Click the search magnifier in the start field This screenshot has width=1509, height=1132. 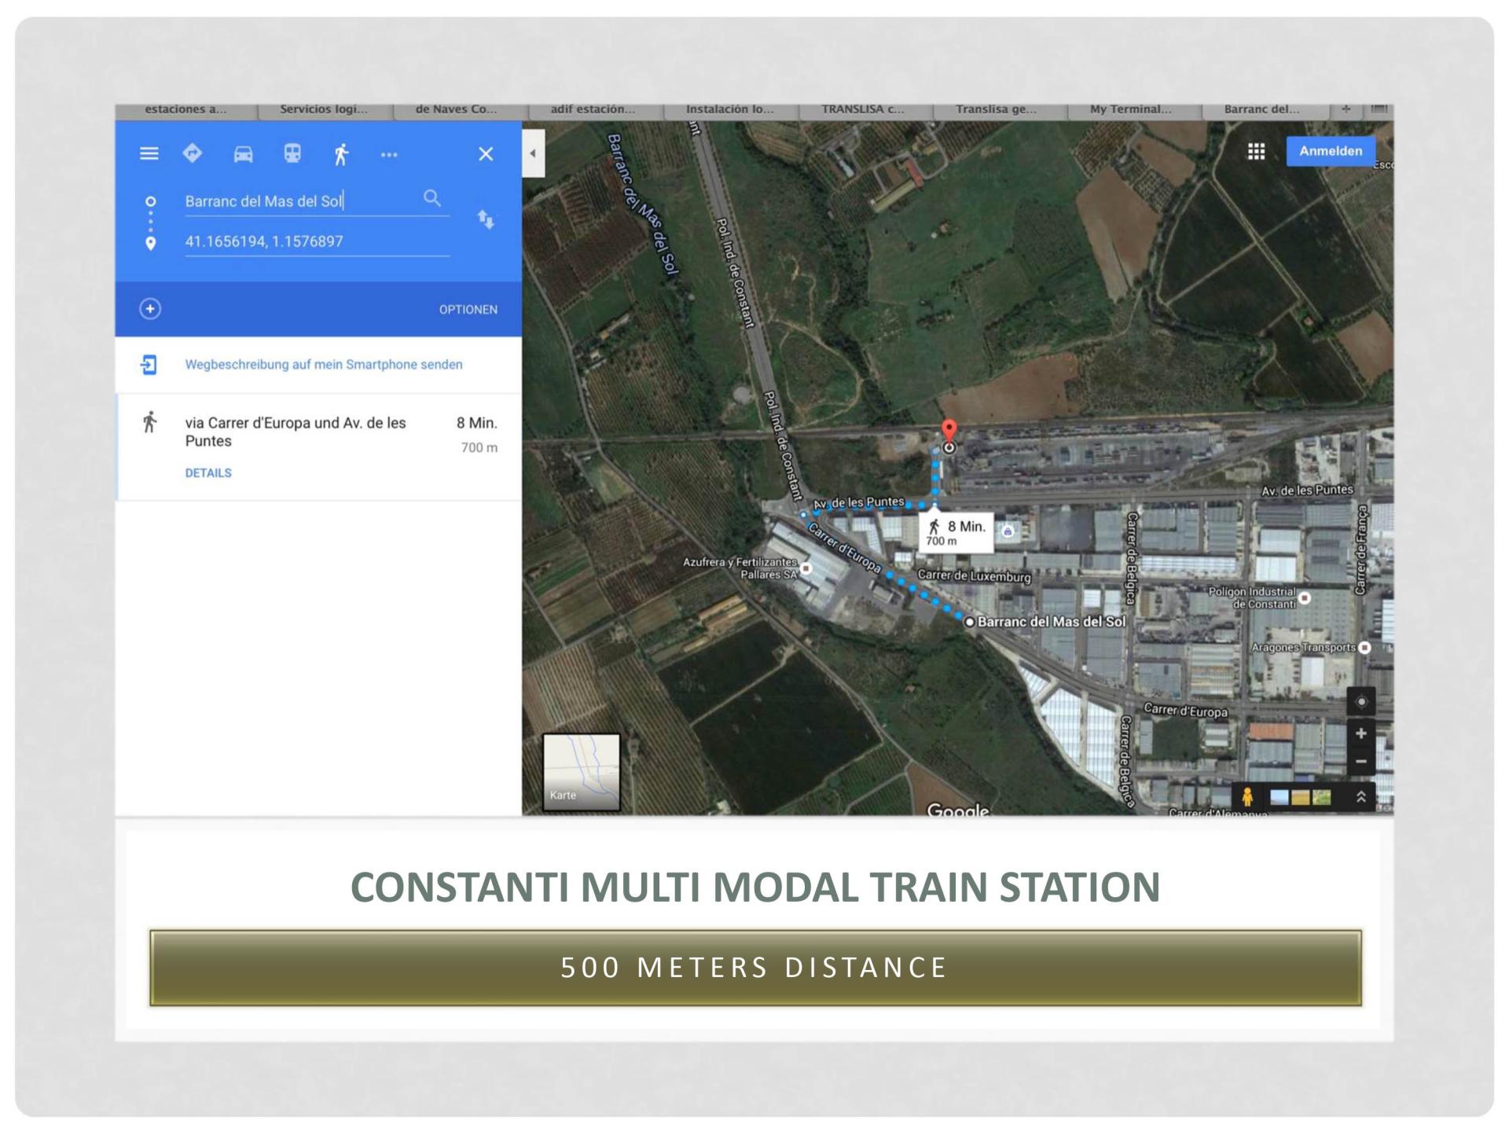pyautogui.click(x=431, y=198)
